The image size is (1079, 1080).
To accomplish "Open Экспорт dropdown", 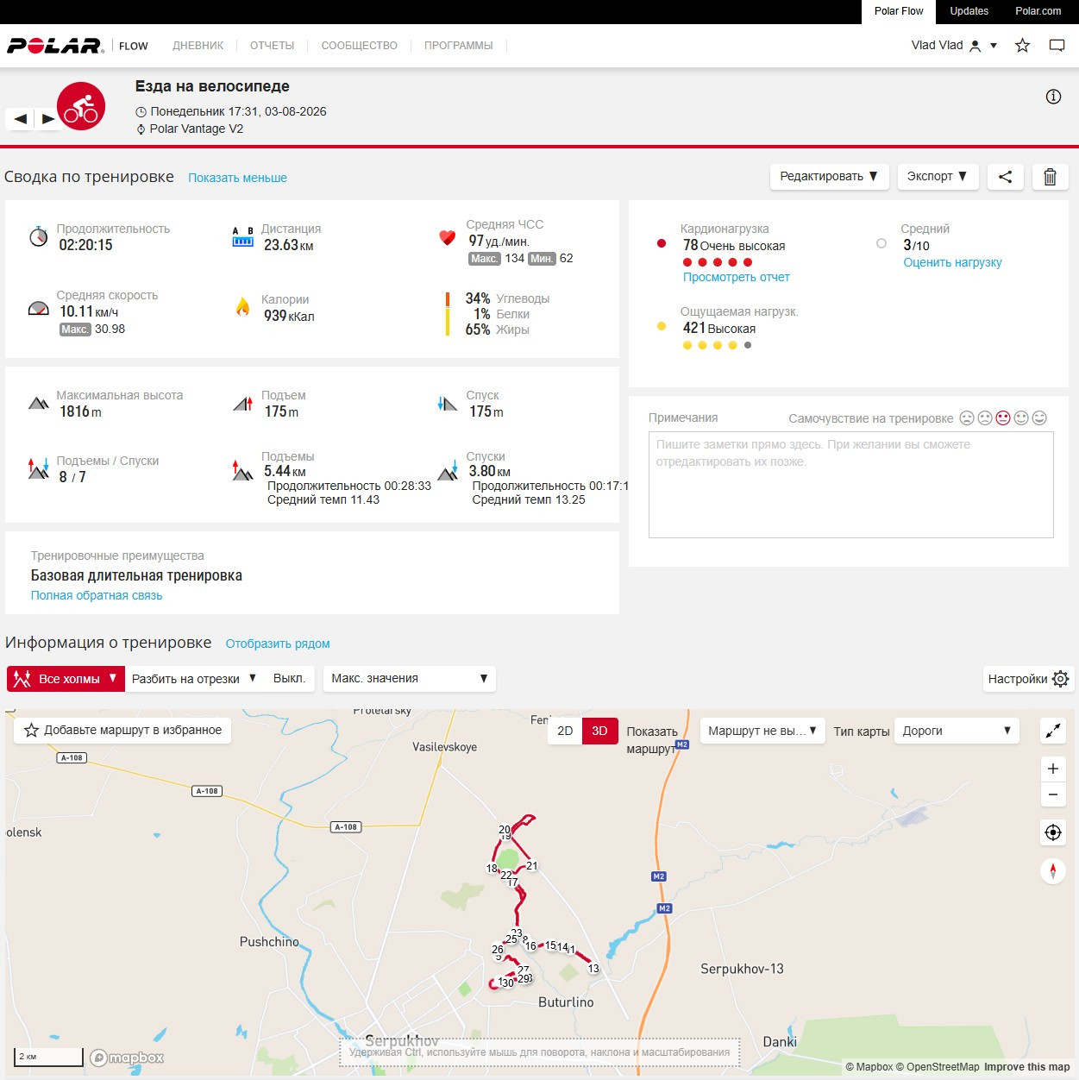I will (x=938, y=176).
